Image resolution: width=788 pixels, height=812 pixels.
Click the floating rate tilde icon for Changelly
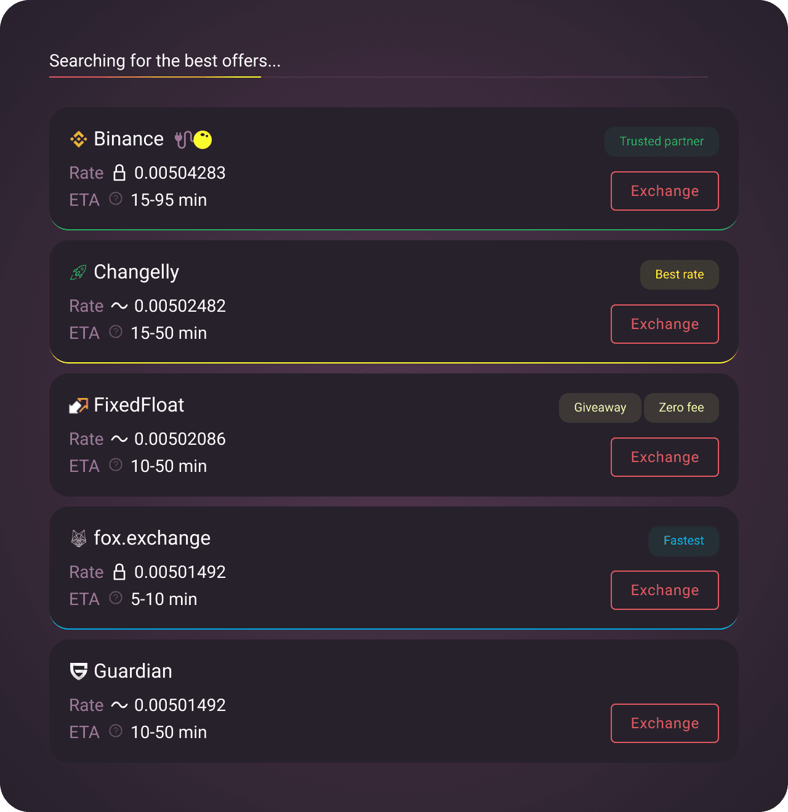click(119, 306)
